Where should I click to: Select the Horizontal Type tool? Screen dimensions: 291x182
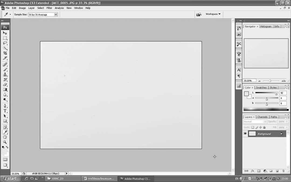click(x=5, y=111)
